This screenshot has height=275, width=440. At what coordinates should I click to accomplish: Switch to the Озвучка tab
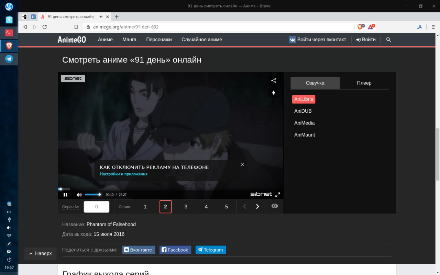(x=315, y=83)
